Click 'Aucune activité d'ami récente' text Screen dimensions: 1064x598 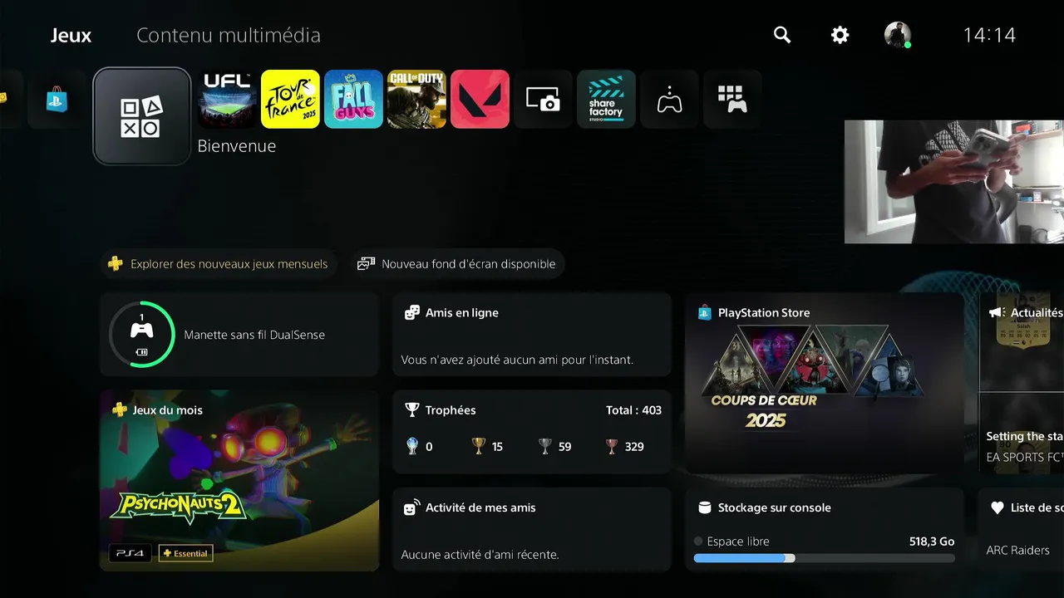point(480,554)
